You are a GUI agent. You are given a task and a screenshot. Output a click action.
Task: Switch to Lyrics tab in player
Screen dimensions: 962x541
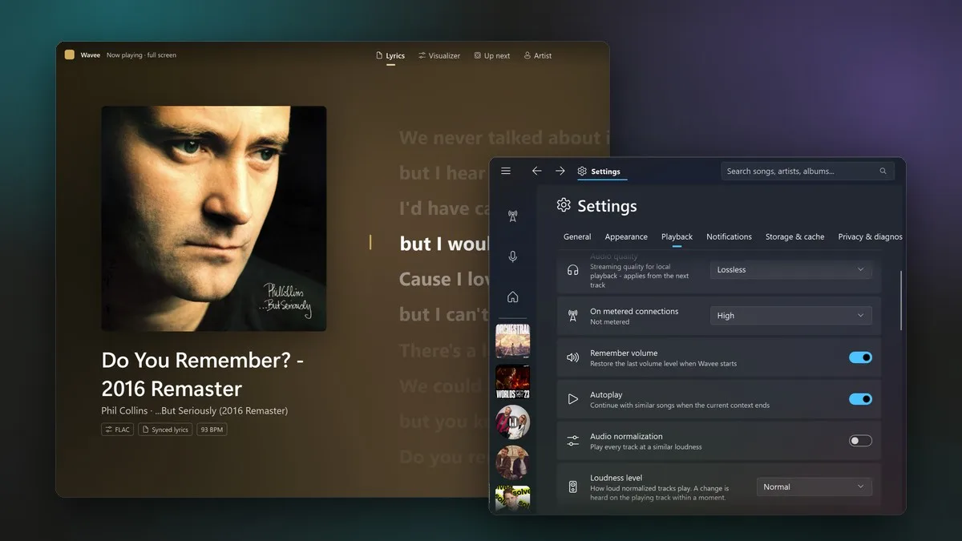(x=390, y=56)
